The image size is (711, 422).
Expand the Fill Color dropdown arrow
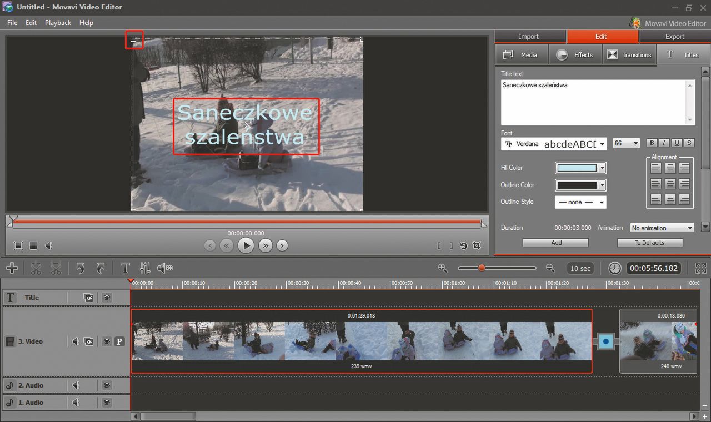(x=602, y=168)
